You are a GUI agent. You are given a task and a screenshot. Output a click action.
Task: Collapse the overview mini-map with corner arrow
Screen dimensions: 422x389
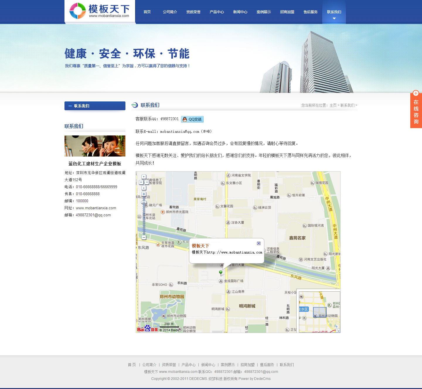[x=338, y=330]
